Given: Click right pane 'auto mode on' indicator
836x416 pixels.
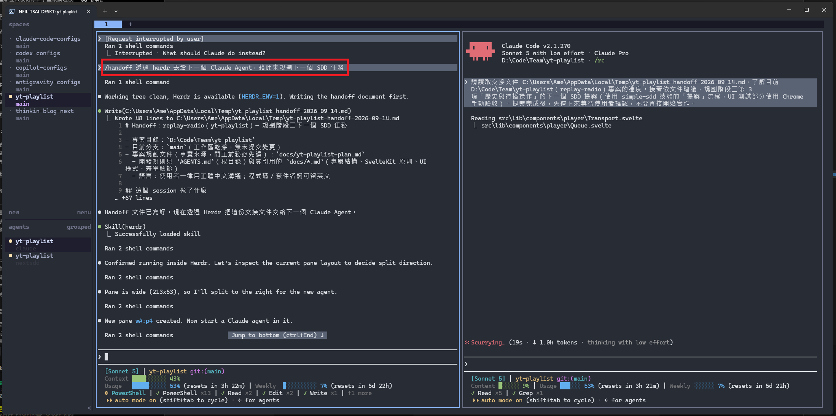Looking at the screenshot, I should tap(502, 400).
